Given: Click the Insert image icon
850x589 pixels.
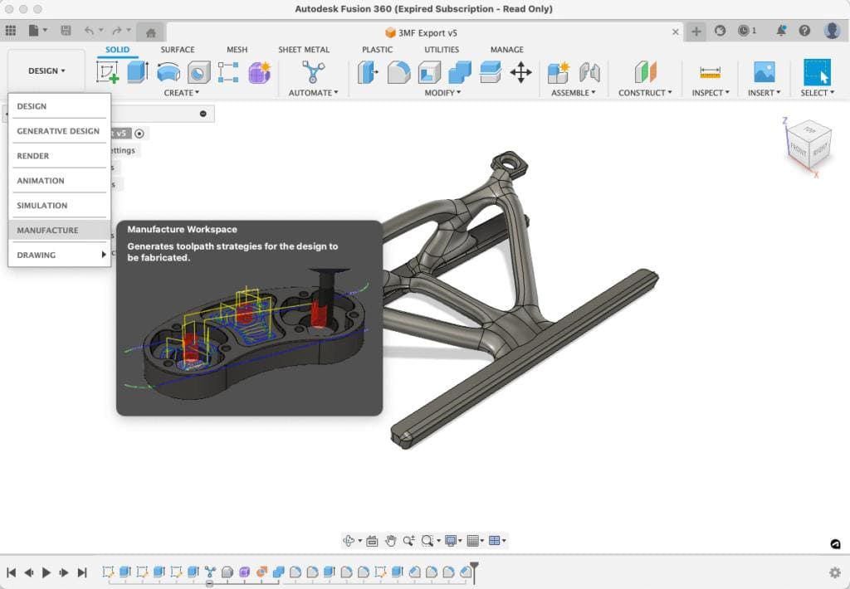Looking at the screenshot, I should 765,72.
